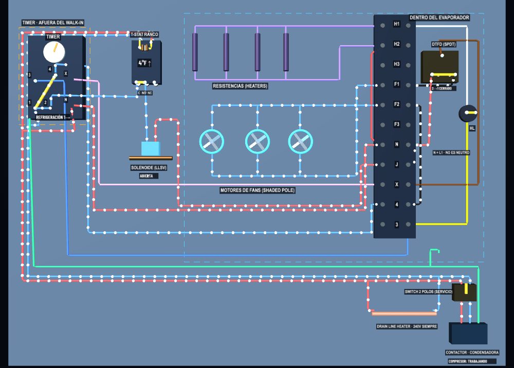Viewport: 514px width, 368px height.
Task: Select terminal 3 on the evaporator block
Action: click(x=396, y=225)
